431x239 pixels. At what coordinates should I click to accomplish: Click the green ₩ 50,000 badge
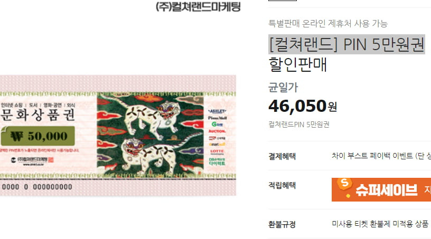pos(38,136)
